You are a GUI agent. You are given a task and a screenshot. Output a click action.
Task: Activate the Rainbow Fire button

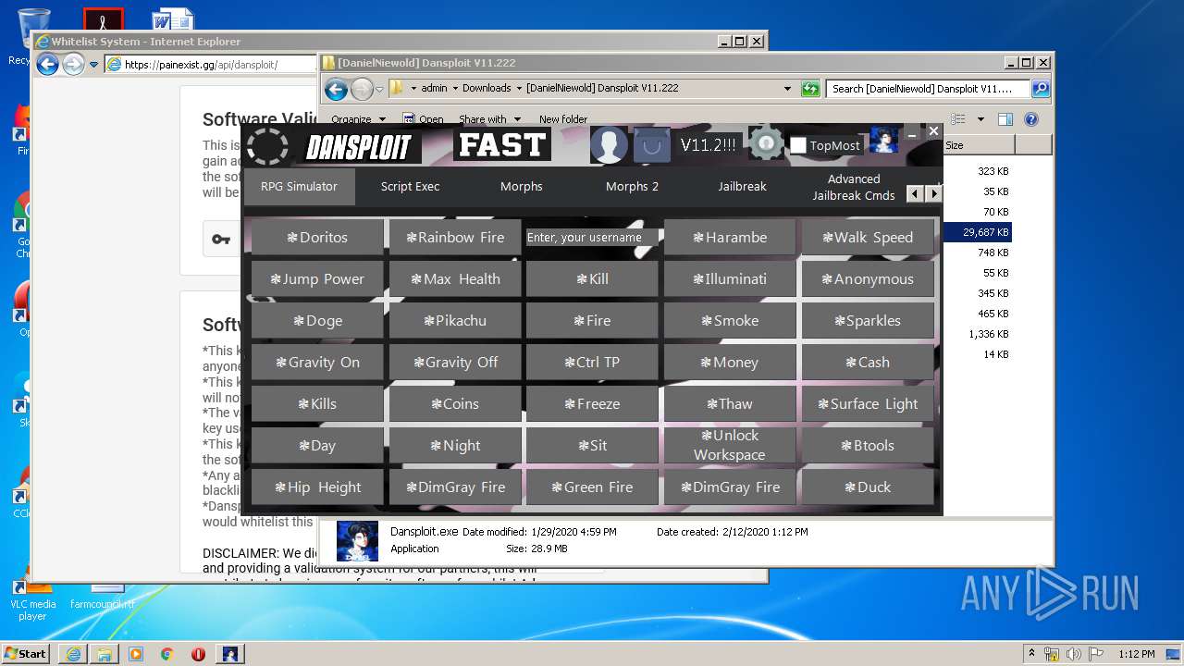coord(455,238)
